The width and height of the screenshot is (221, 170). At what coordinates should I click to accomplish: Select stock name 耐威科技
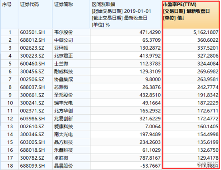(63, 71)
